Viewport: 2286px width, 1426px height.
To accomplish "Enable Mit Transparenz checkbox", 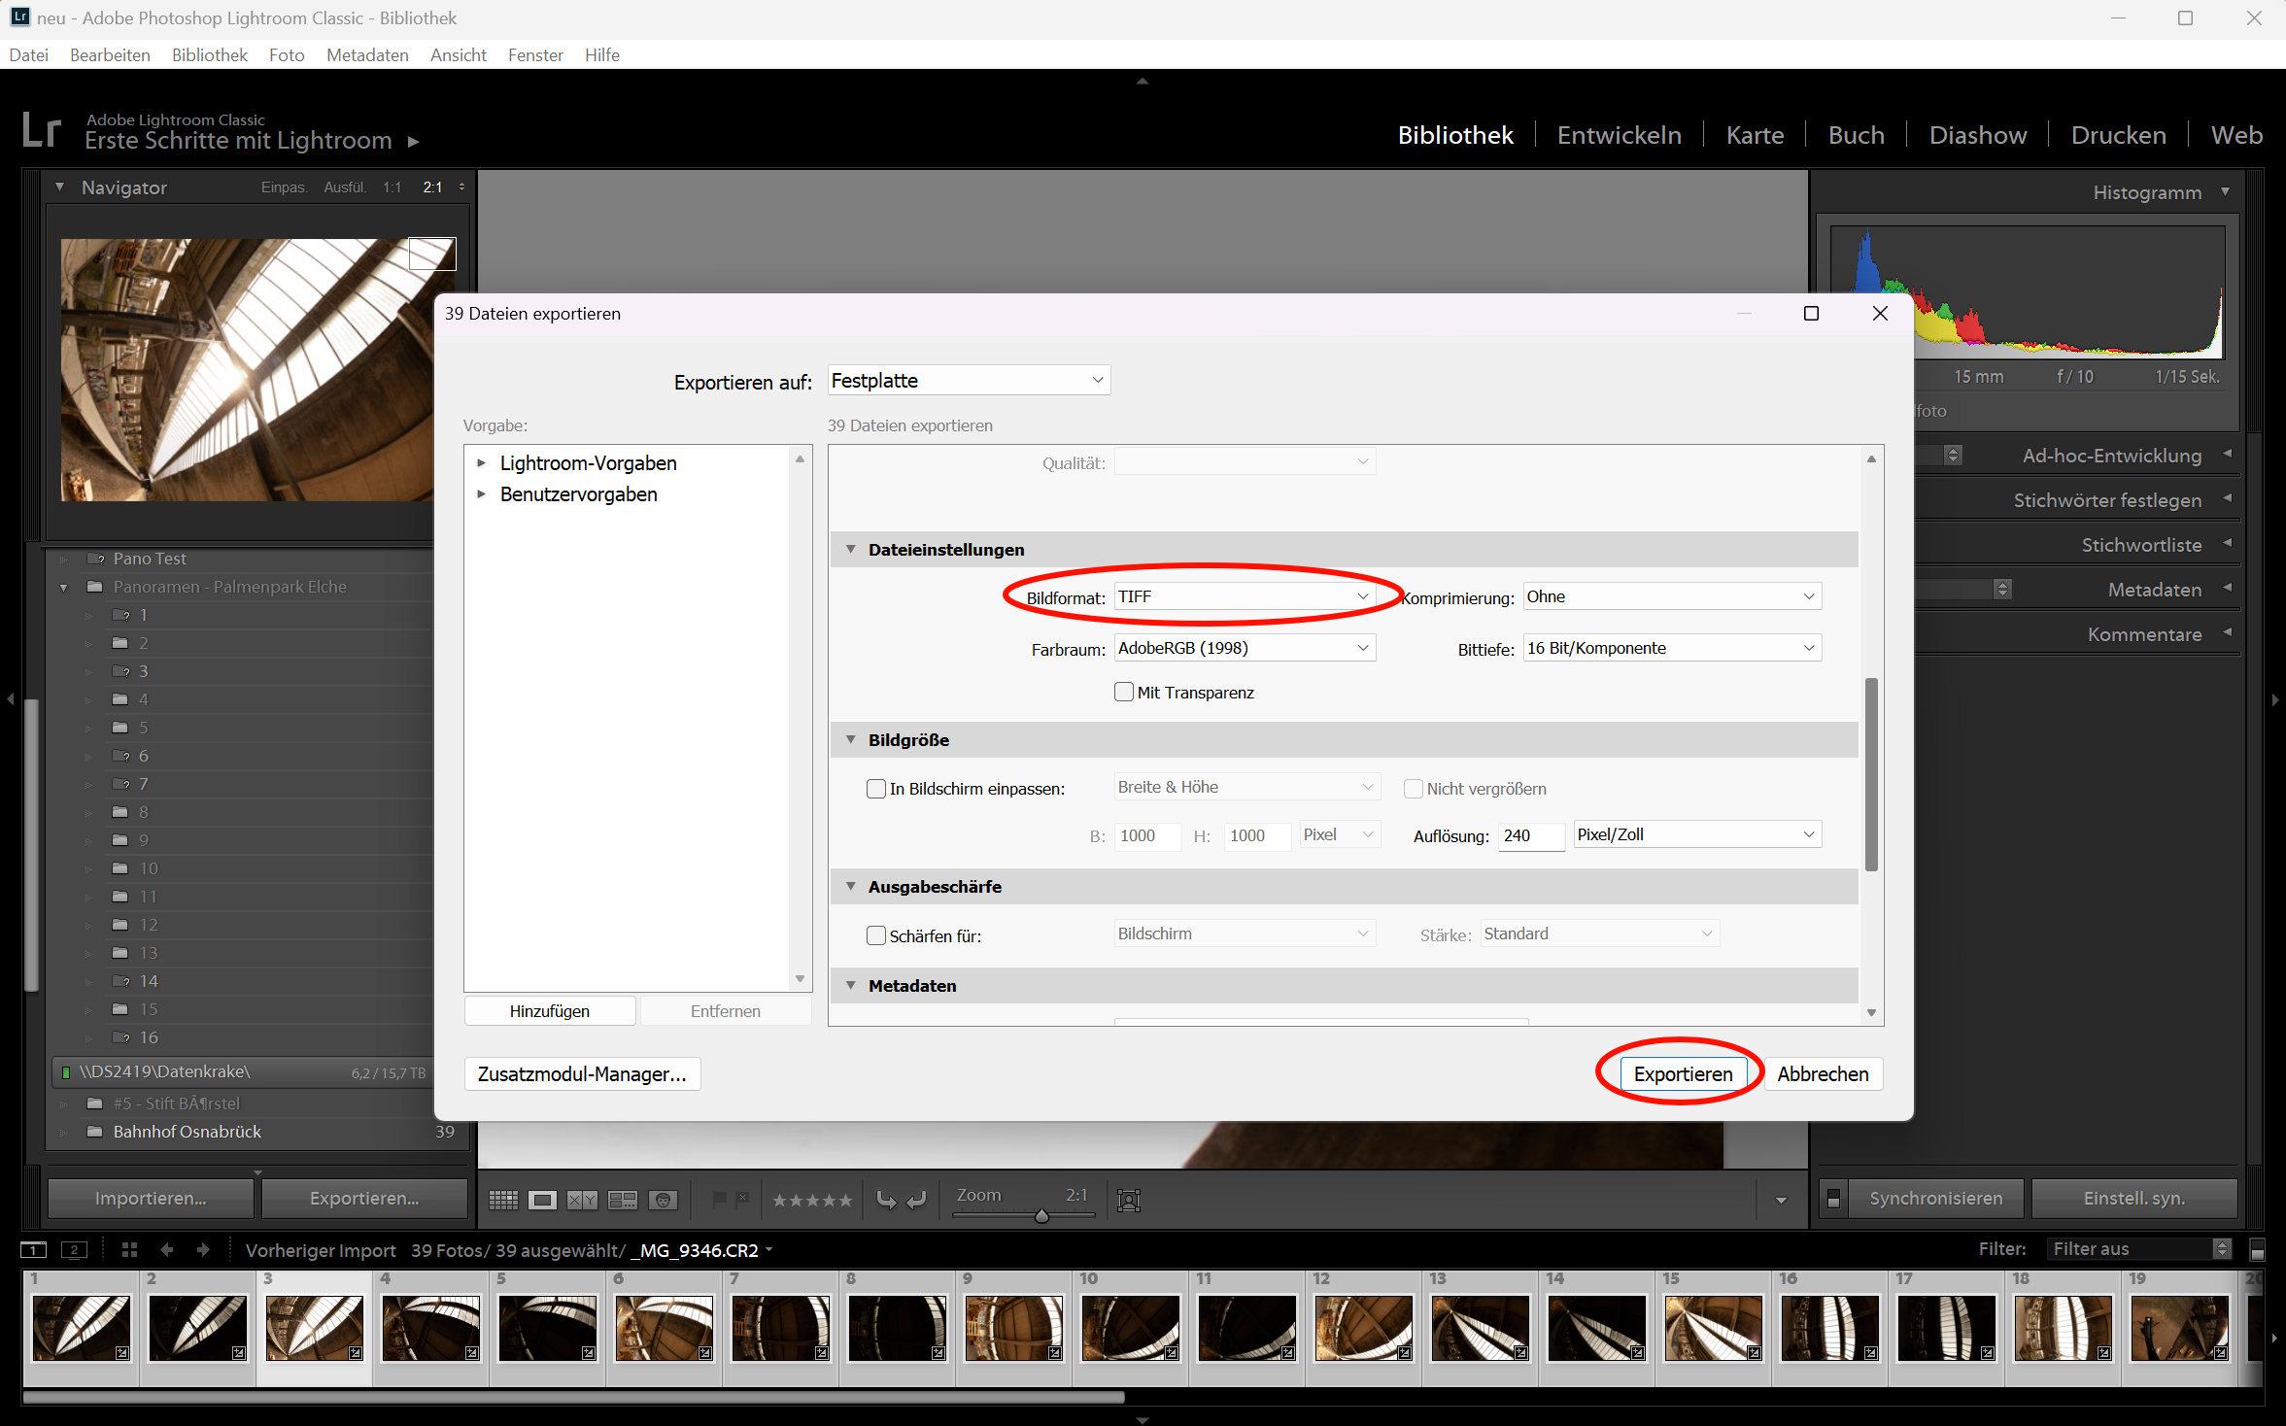I will tap(1124, 692).
